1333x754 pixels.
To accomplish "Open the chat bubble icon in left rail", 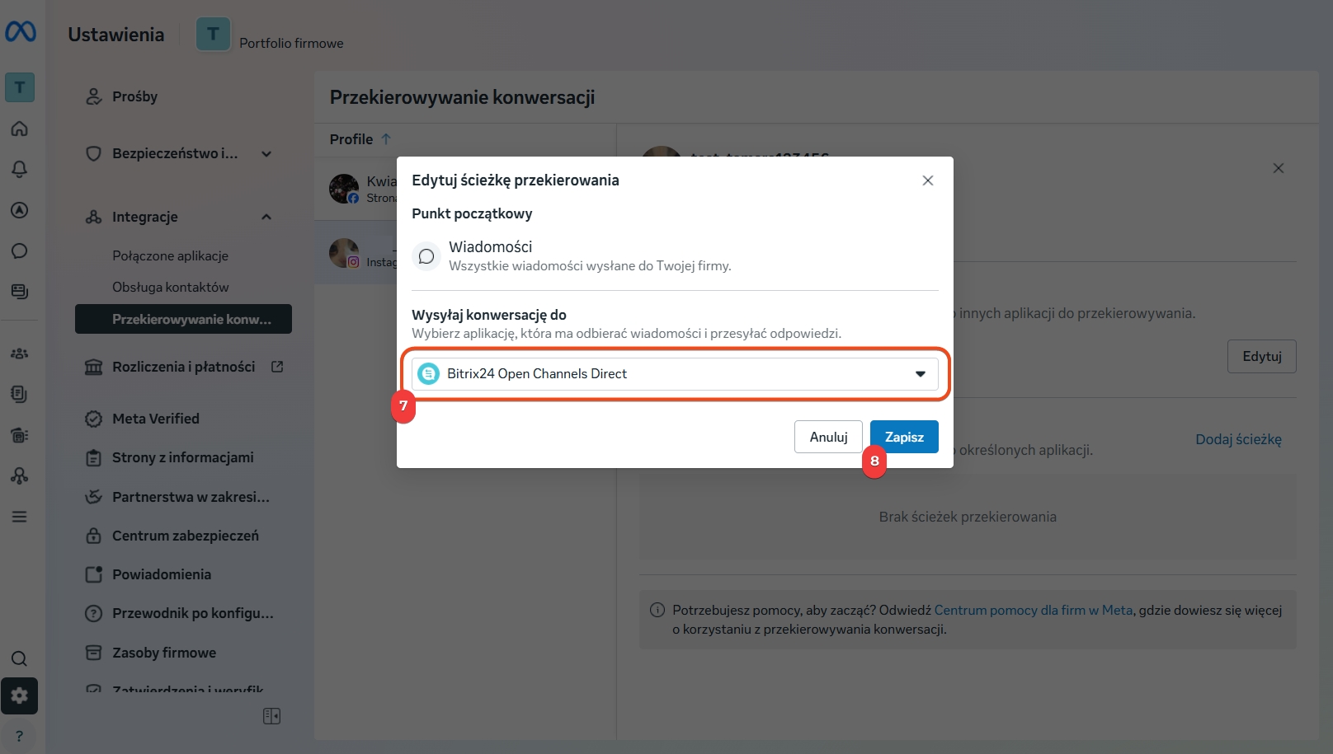I will (x=20, y=251).
